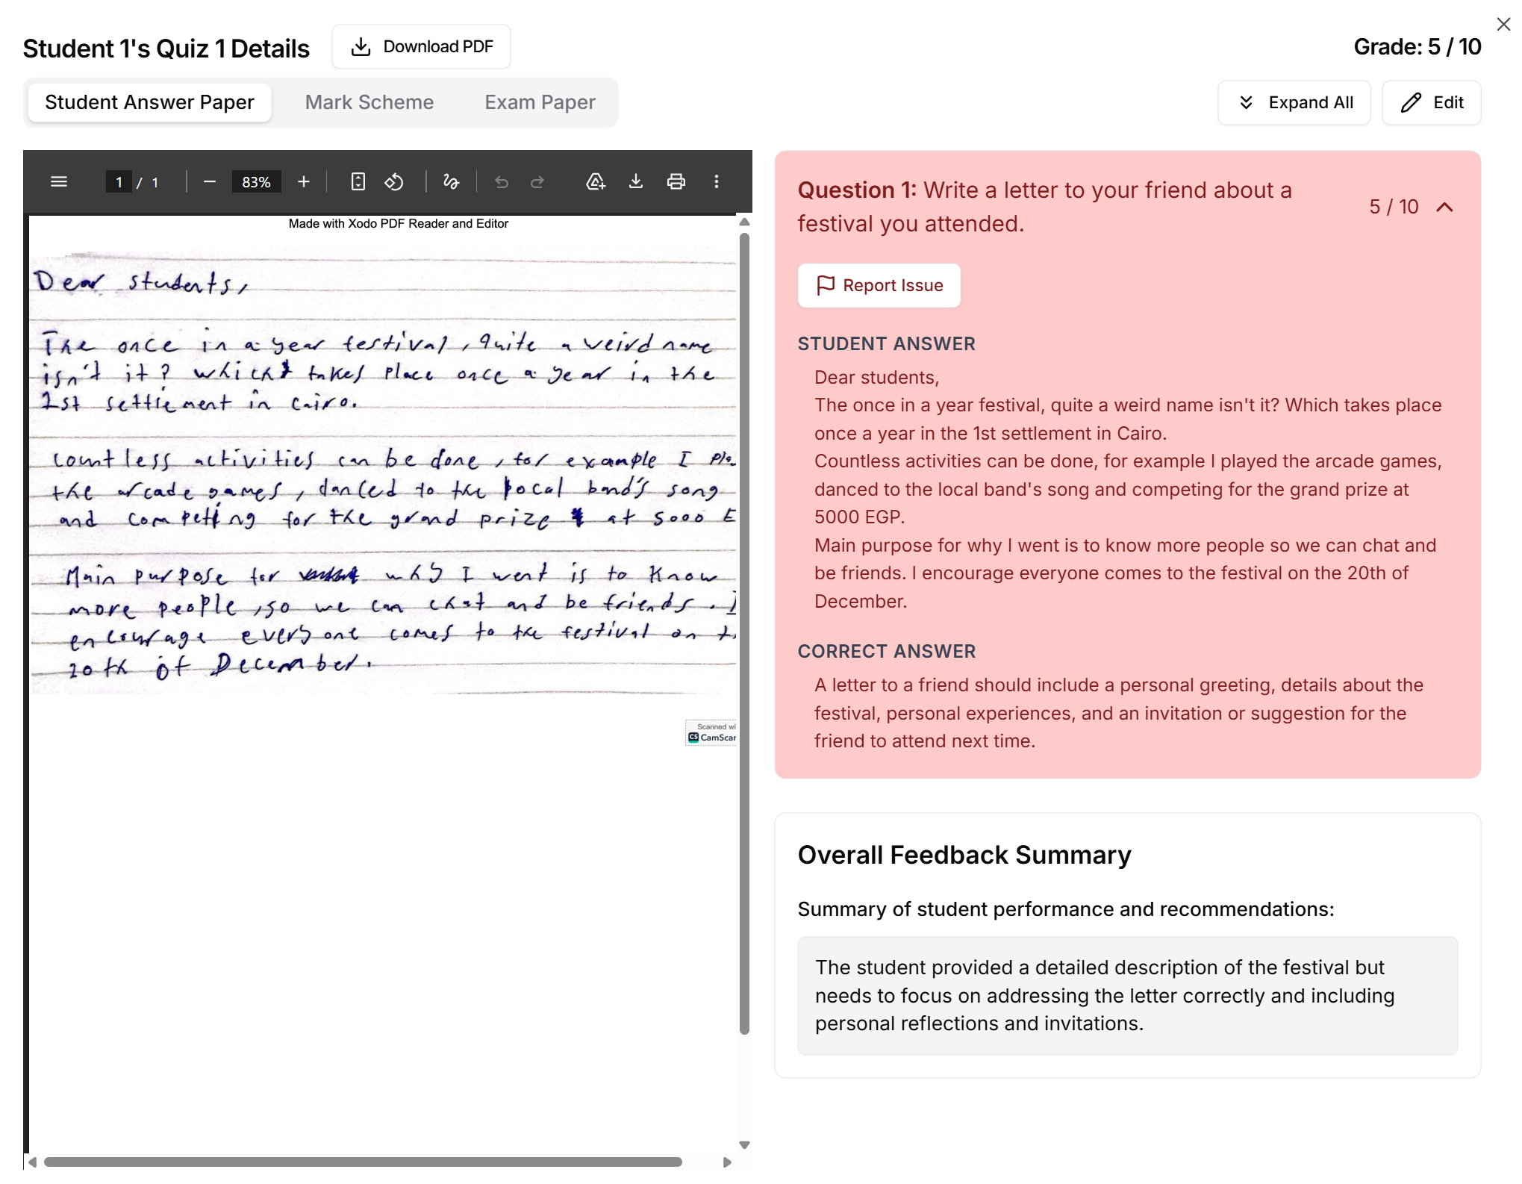
Task: Open the PDF viewer sidebar menu
Action: pos(59,181)
